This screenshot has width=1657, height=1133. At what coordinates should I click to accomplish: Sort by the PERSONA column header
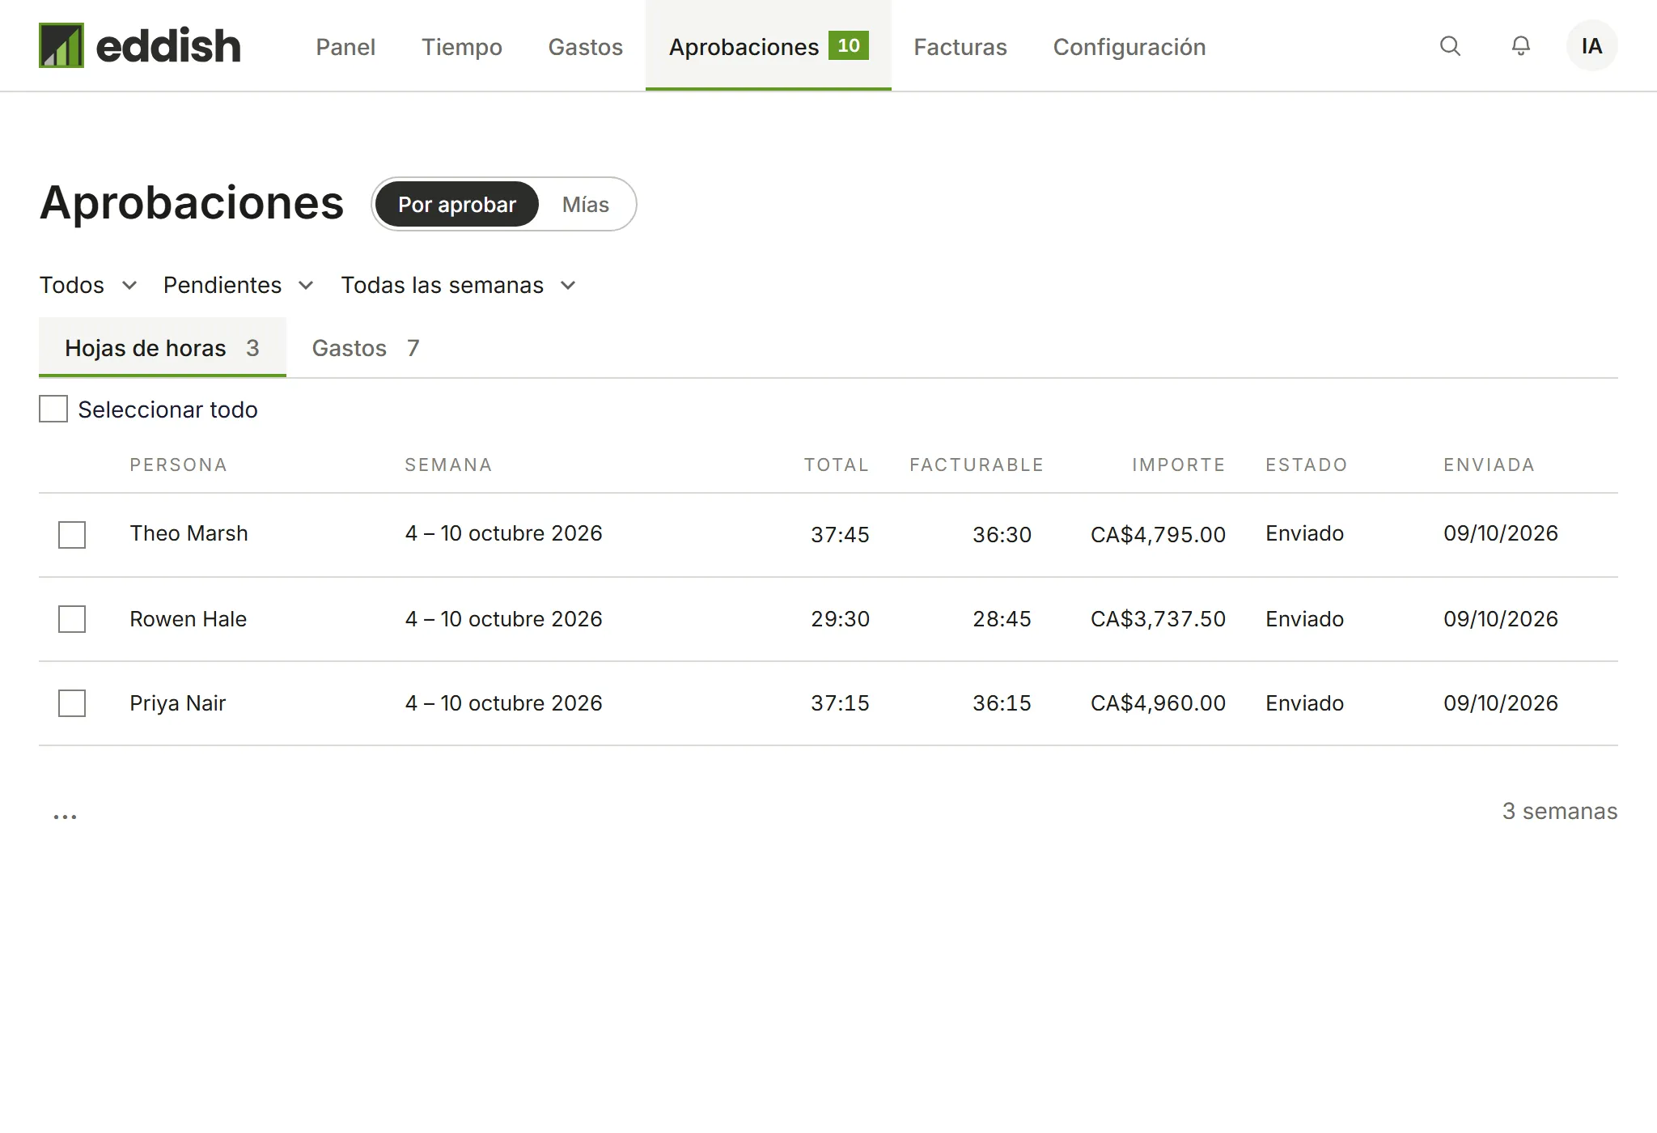point(178,465)
